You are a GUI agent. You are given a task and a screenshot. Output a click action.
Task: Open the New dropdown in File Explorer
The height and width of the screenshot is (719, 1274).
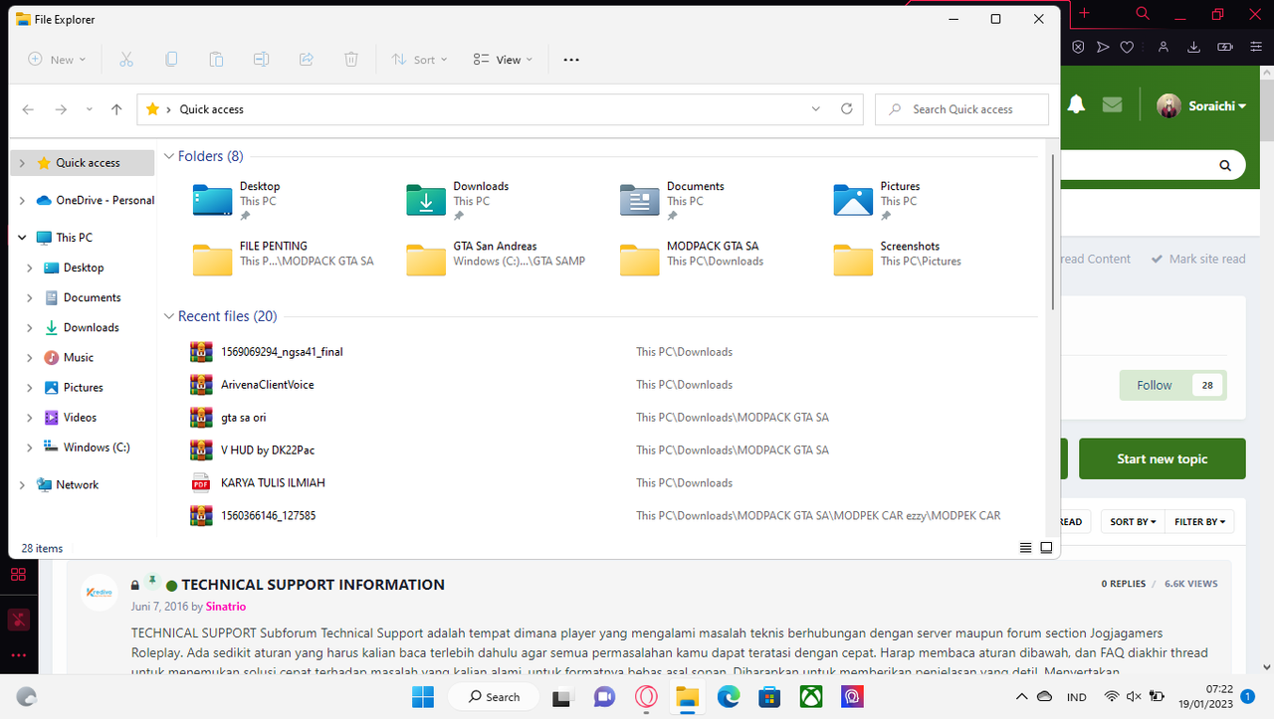(x=57, y=60)
